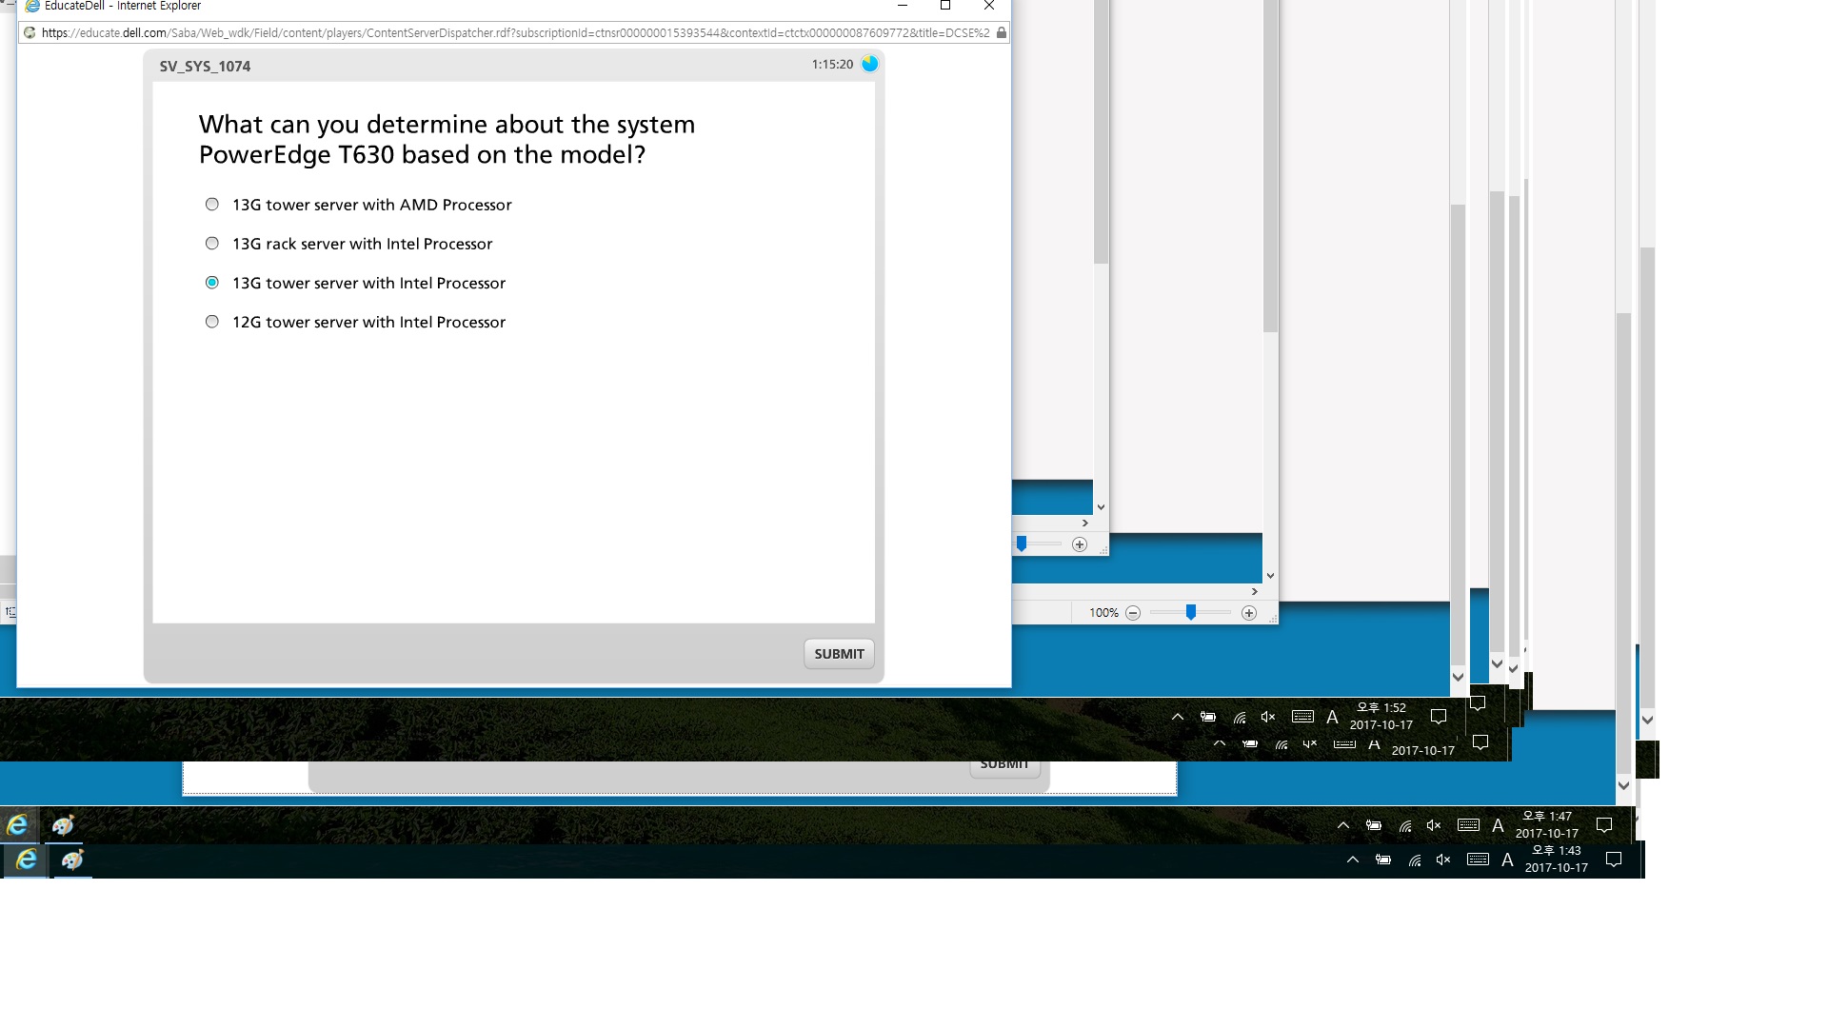This screenshot has height=1028, width=1828.
Task: Open the action center at 1:43 clock
Action: (1614, 860)
